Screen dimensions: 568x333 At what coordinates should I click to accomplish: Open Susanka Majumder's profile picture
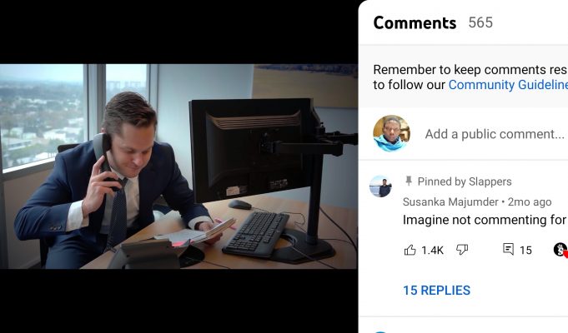coord(380,186)
